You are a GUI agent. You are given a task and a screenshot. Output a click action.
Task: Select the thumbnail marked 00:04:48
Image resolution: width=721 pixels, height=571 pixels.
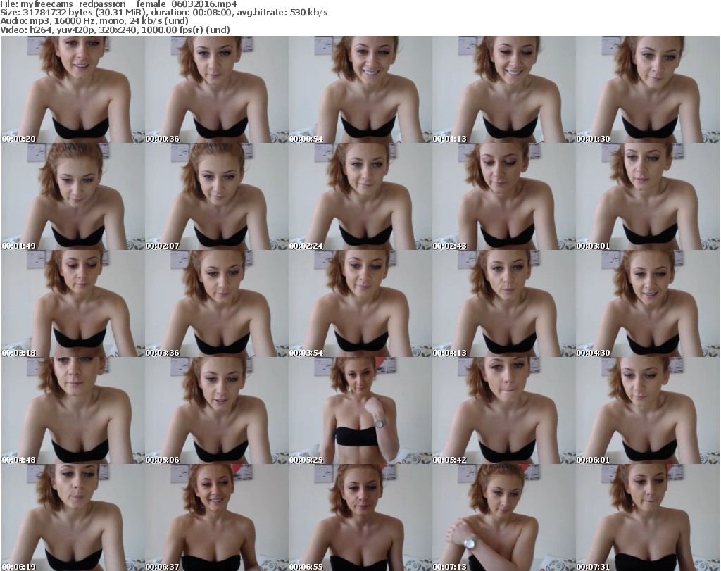(73, 410)
